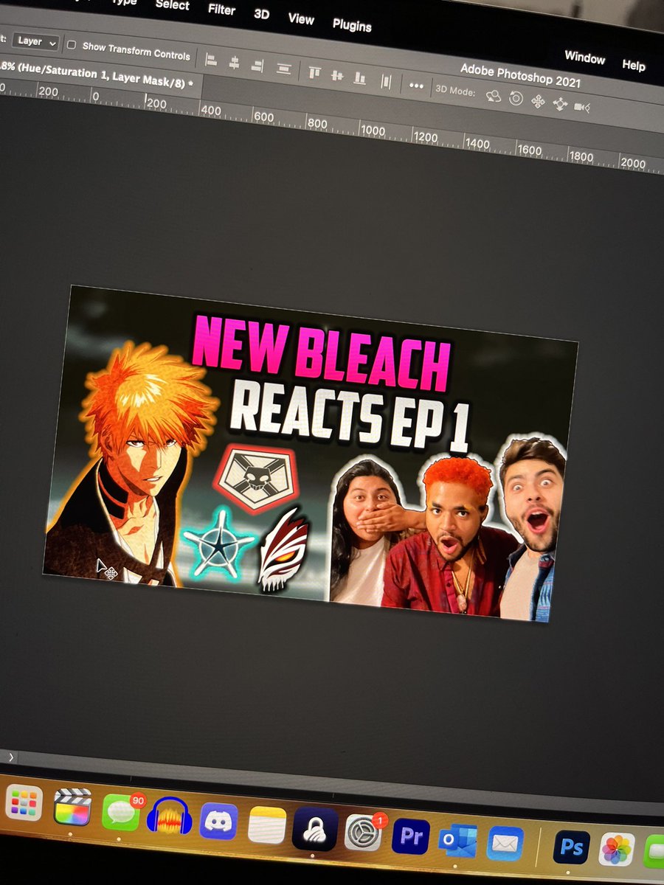
Task: Select the 3D Slide mode icon
Action: [560, 104]
